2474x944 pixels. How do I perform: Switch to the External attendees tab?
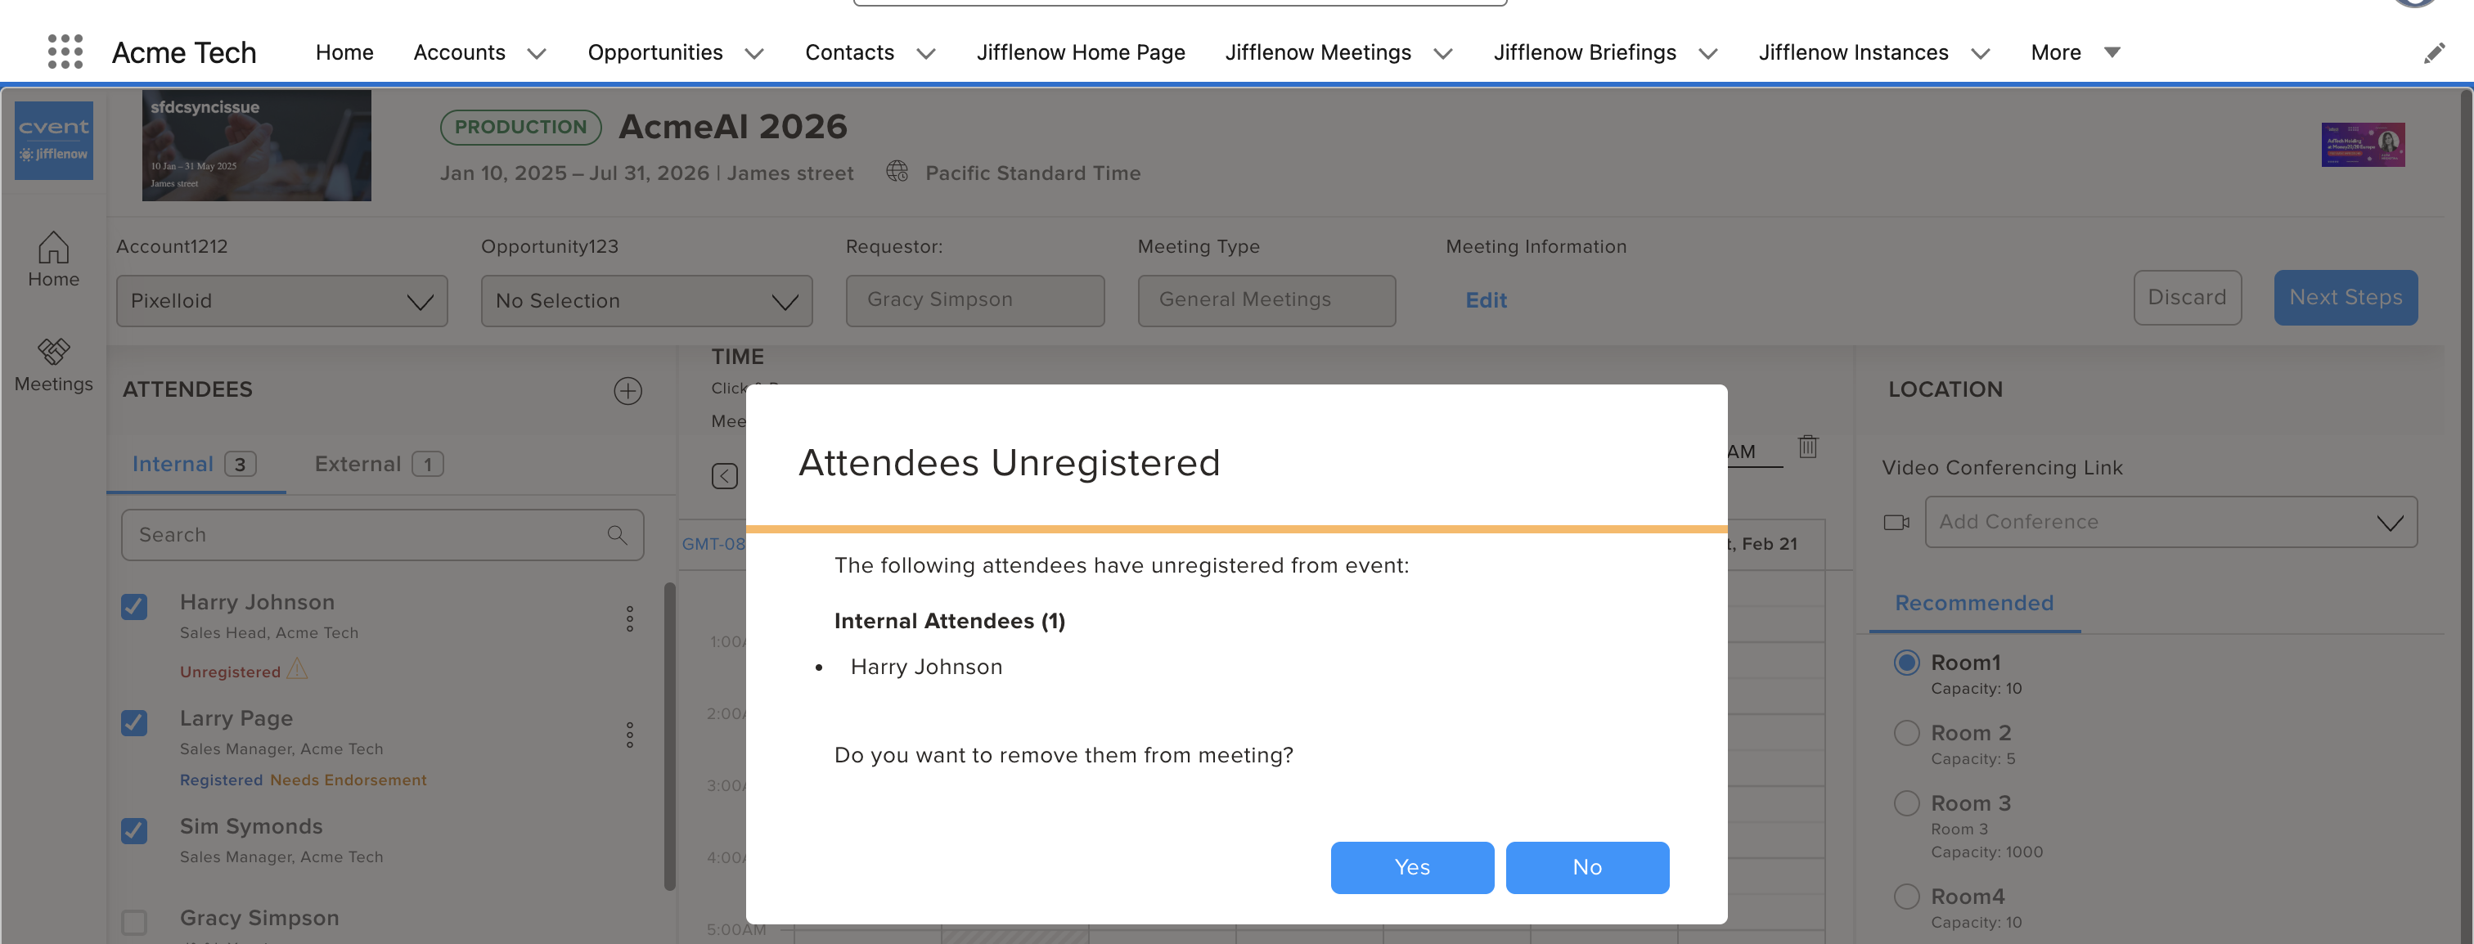pyautogui.click(x=377, y=464)
